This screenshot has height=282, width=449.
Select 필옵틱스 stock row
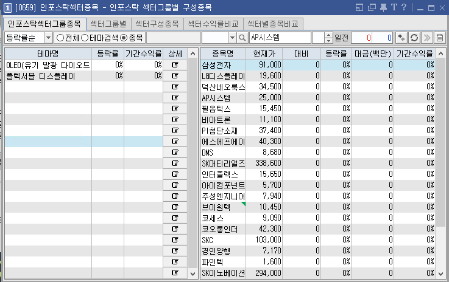(x=318, y=109)
